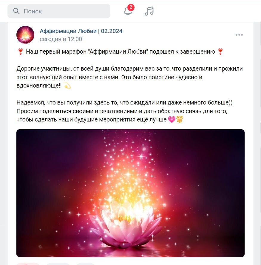Image resolution: width=261 pixels, height=265 pixels.
Task: Focus the "Поиск" search field
Action: pyautogui.click(x=59, y=11)
